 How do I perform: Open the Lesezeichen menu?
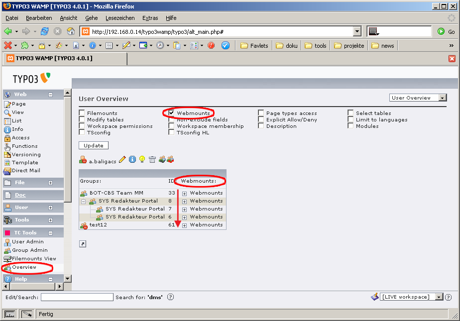coord(120,18)
